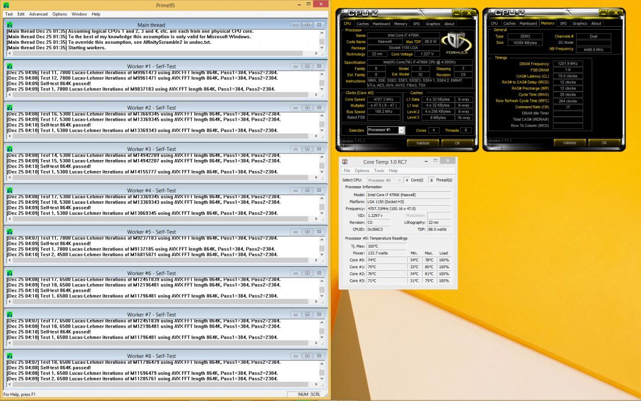Click the Worker #1 window icon
The image size is (641, 401).
[10, 66]
